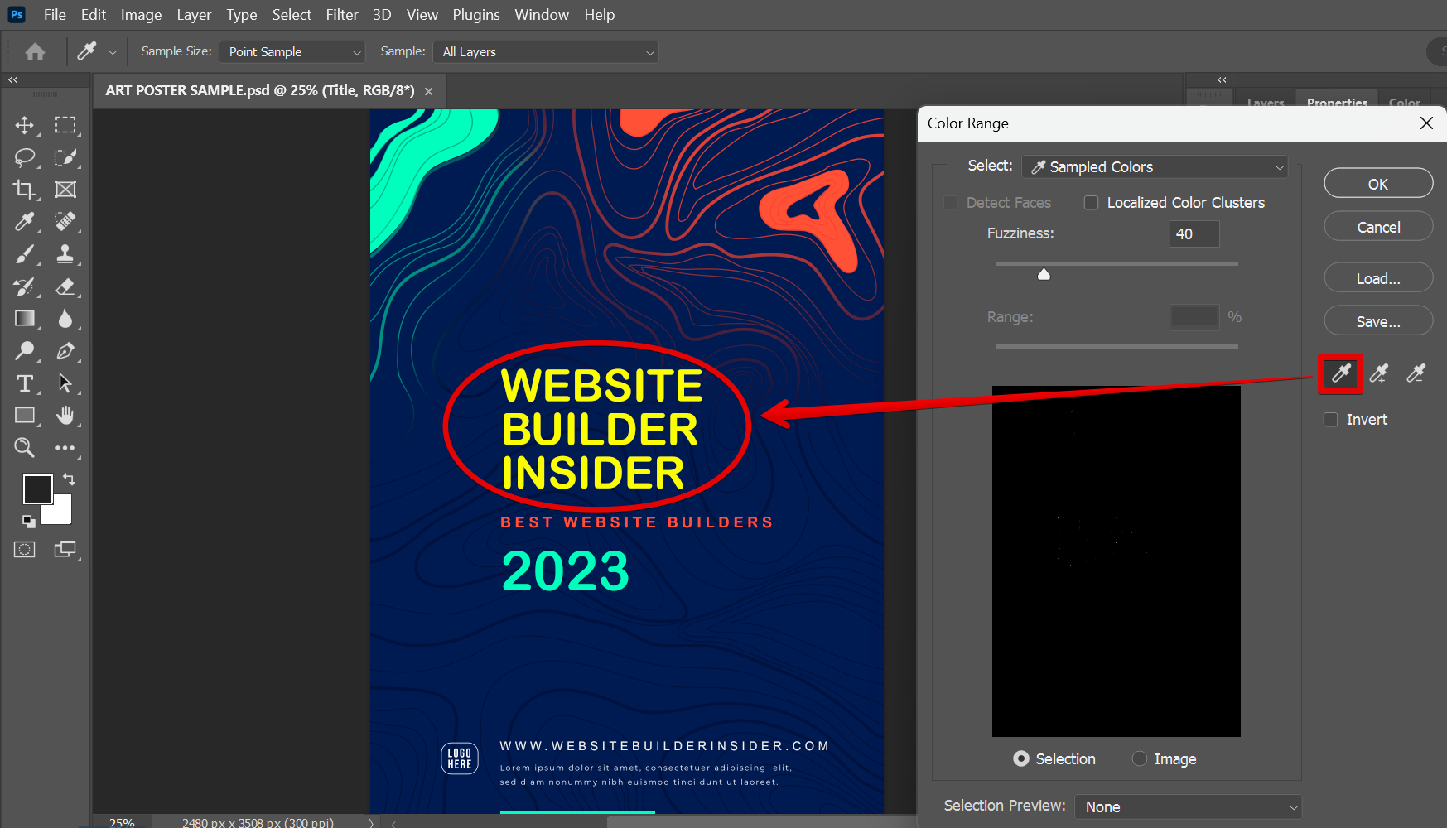Select the Image preview radio button
This screenshot has width=1447, height=828.
1141,758
